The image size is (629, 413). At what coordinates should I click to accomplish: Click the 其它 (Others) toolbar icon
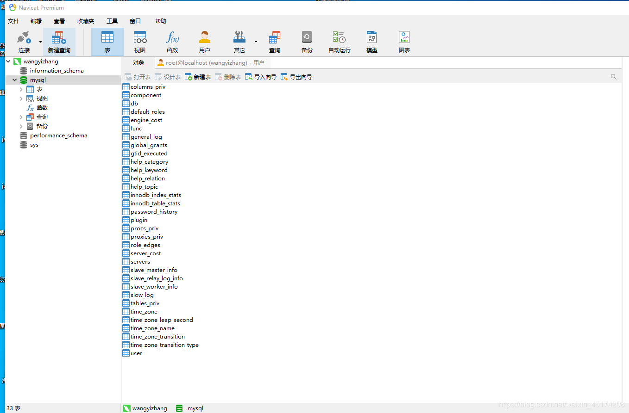pyautogui.click(x=239, y=42)
